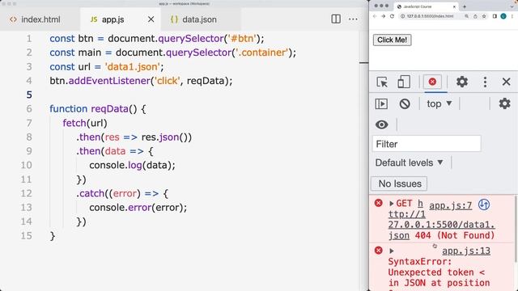
Task: Open the Chrome three-dot menu
Action: pos(512,16)
